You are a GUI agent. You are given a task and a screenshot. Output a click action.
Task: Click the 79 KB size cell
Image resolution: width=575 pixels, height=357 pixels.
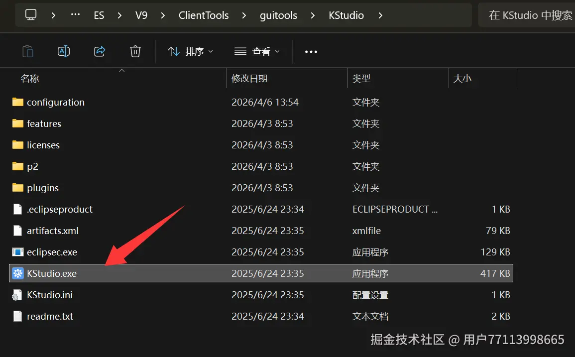click(x=498, y=231)
